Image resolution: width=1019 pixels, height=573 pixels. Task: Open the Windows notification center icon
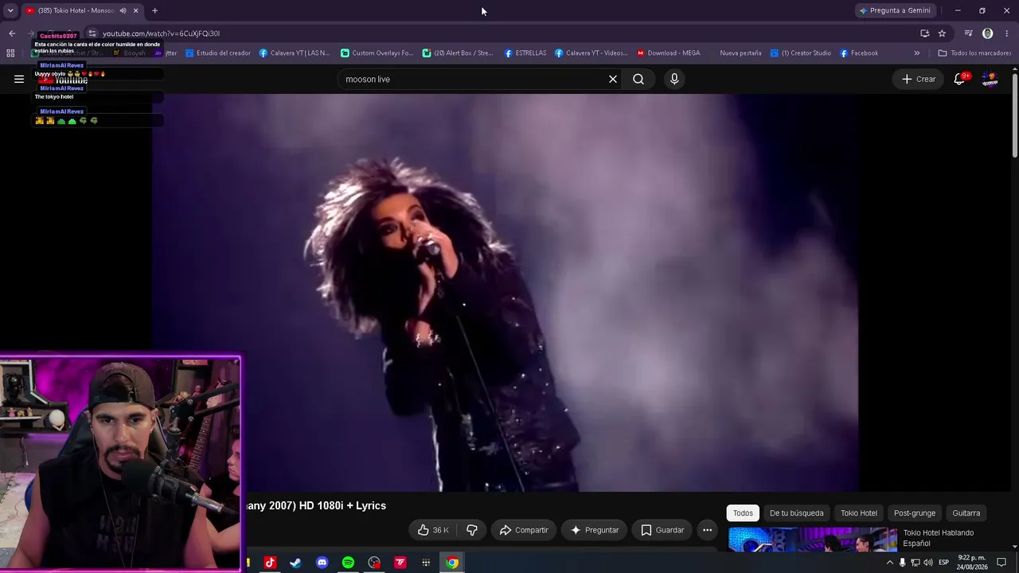click(x=1002, y=563)
